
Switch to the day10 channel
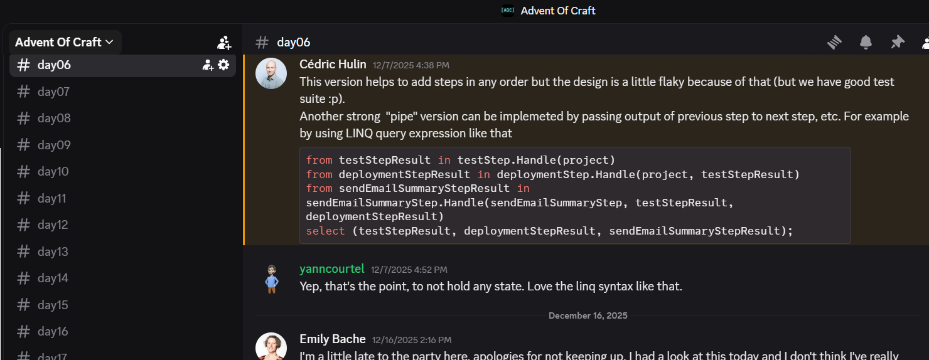click(122, 171)
